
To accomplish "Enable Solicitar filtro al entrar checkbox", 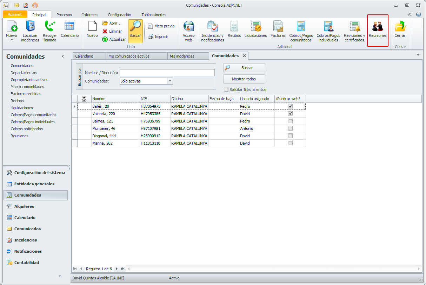I will [x=226, y=90].
